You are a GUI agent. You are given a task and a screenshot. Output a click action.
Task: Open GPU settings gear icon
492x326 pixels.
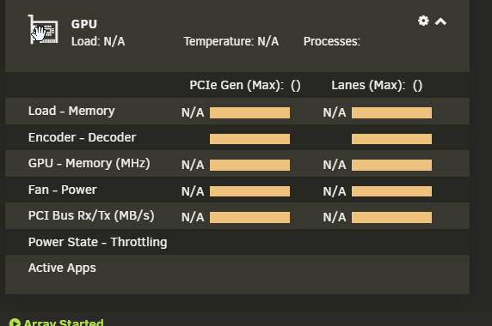tap(423, 21)
